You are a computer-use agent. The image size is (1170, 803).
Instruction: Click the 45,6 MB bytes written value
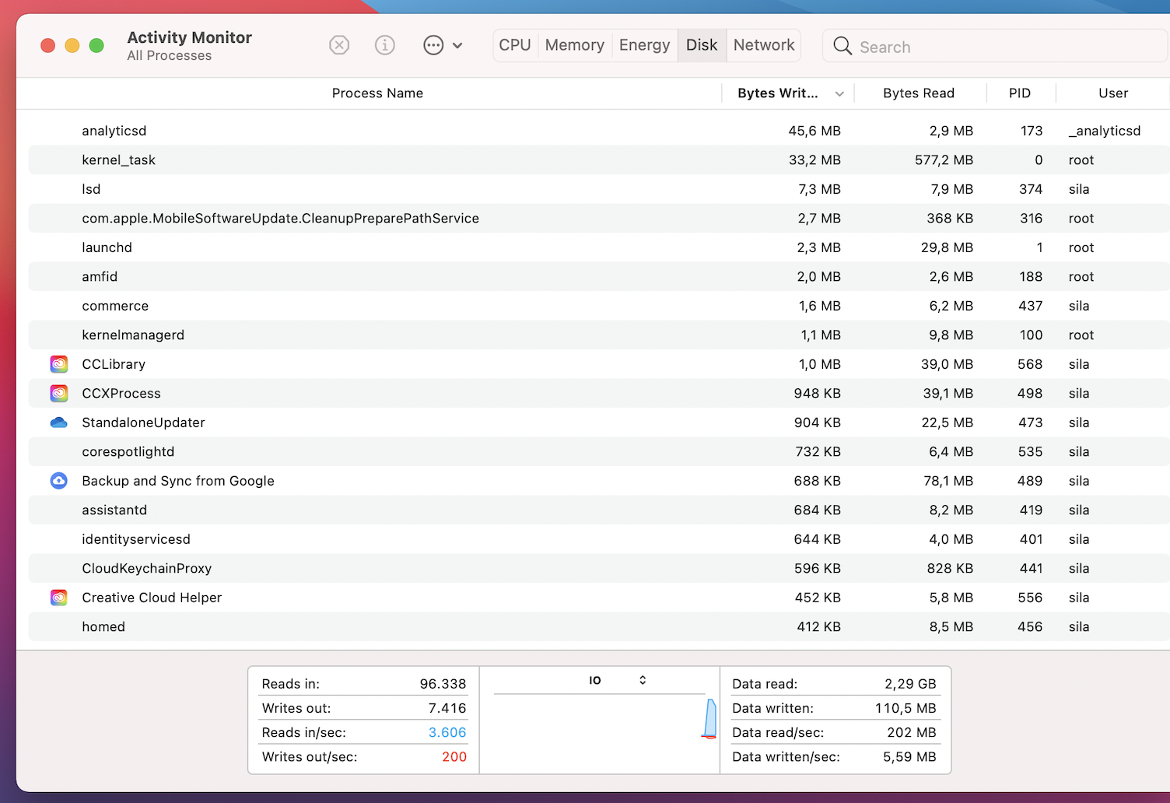814,131
